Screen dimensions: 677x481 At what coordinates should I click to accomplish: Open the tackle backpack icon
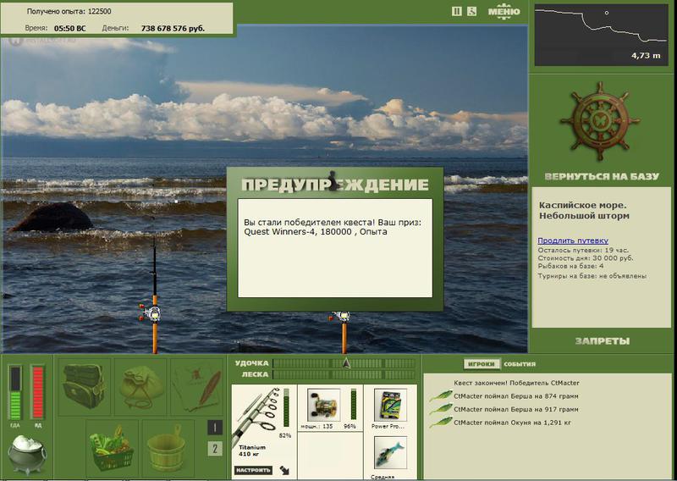point(84,386)
